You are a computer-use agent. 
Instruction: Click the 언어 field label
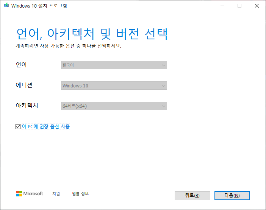pos(21,65)
